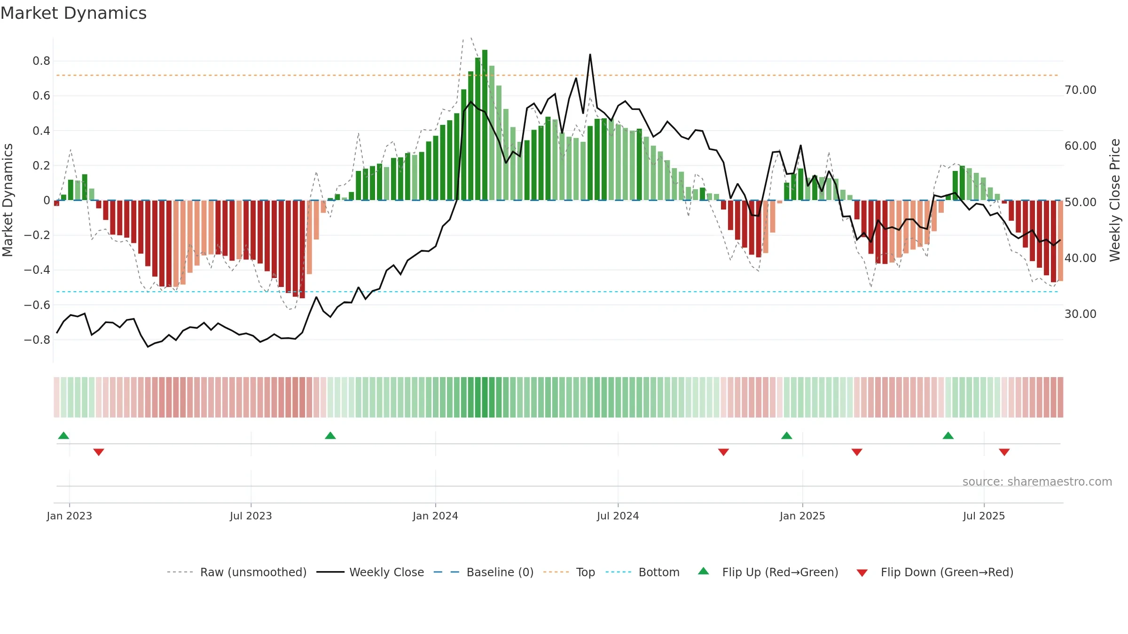Select the flip-down marker after Jul 2024

click(723, 452)
